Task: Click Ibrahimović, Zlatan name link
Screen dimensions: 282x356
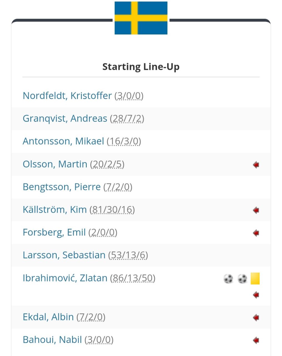Action: pos(65,278)
